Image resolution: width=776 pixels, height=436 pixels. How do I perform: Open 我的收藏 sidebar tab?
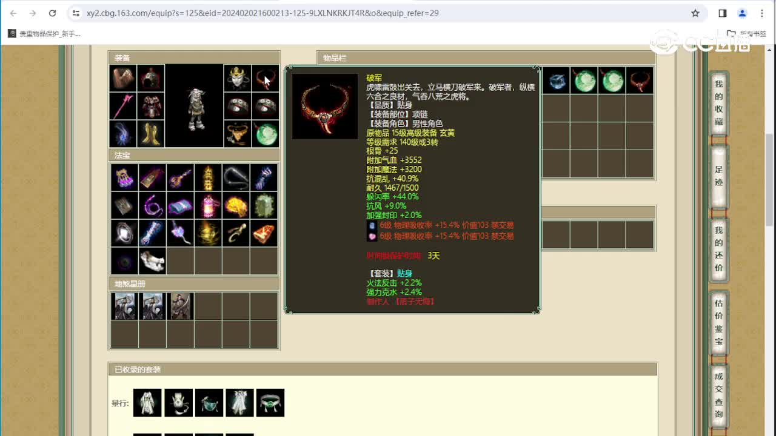point(718,103)
